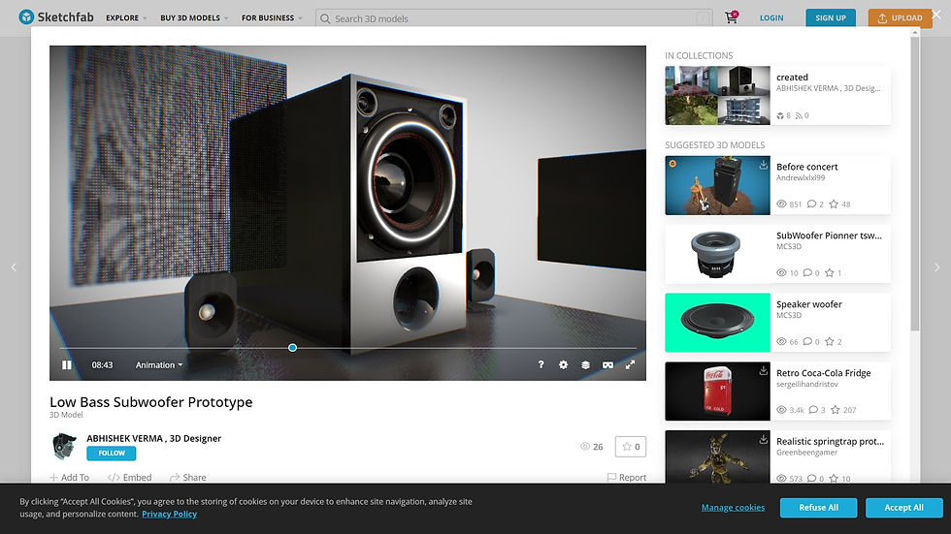Click the view count eye icon

pos(584,446)
